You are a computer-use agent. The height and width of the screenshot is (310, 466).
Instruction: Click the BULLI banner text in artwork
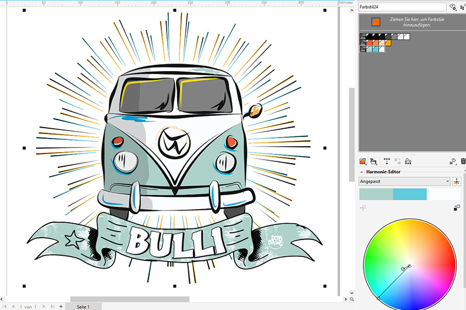175,242
